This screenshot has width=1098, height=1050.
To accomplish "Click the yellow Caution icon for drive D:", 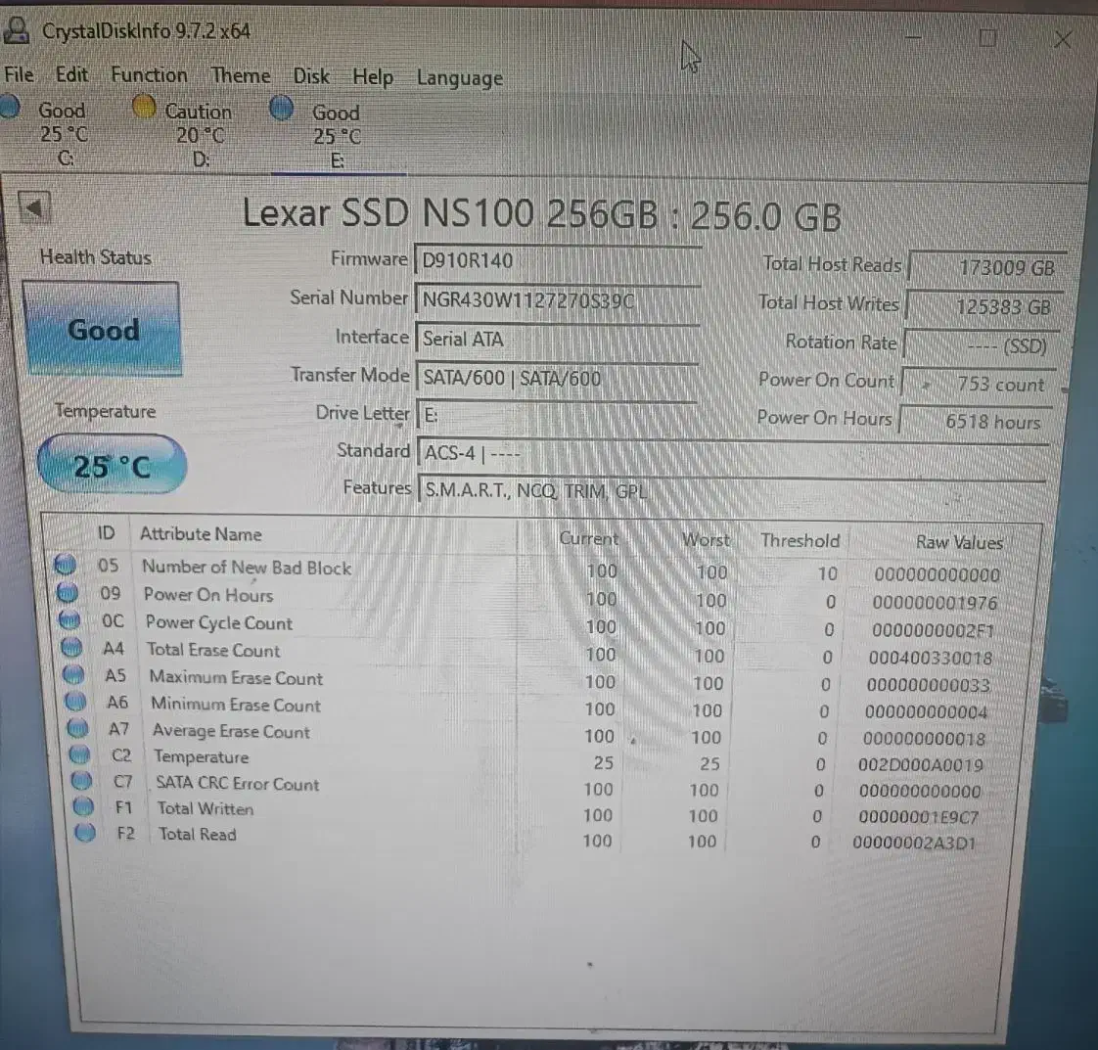I will click(x=145, y=105).
